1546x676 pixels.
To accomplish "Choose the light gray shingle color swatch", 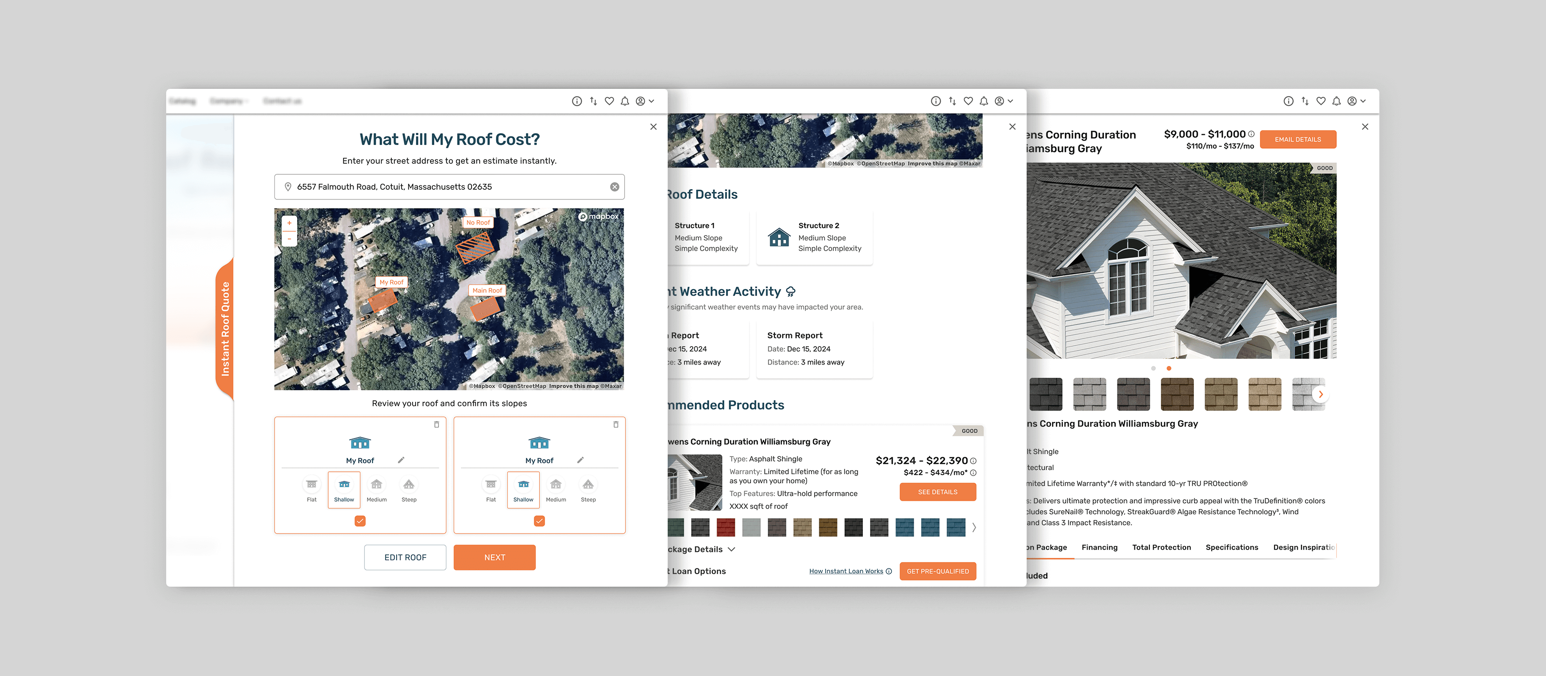I will point(751,527).
